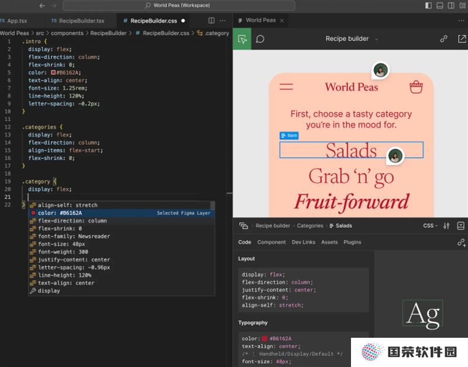This screenshot has width=468, height=367.
Task: Click the split editor icon
Action: tap(211, 20)
